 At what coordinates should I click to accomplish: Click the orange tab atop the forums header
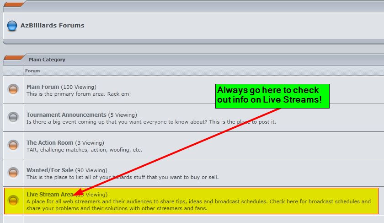pos(15,4)
